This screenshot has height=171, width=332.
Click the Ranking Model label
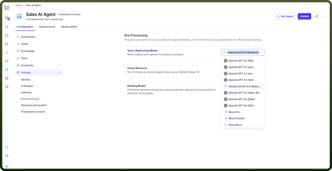pyautogui.click(x=136, y=86)
